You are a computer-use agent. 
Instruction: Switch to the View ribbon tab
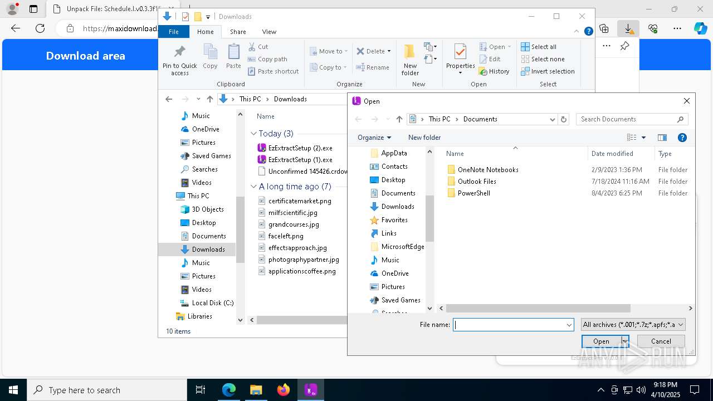click(x=269, y=32)
